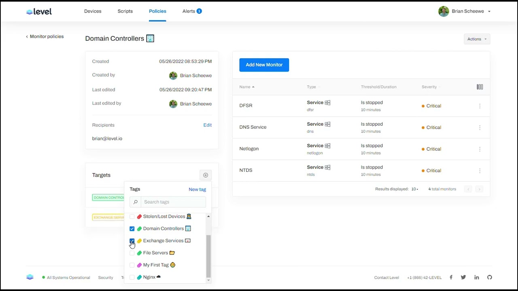Open NTDS row three-dot menu
The width and height of the screenshot is (518, 291).
480,171
